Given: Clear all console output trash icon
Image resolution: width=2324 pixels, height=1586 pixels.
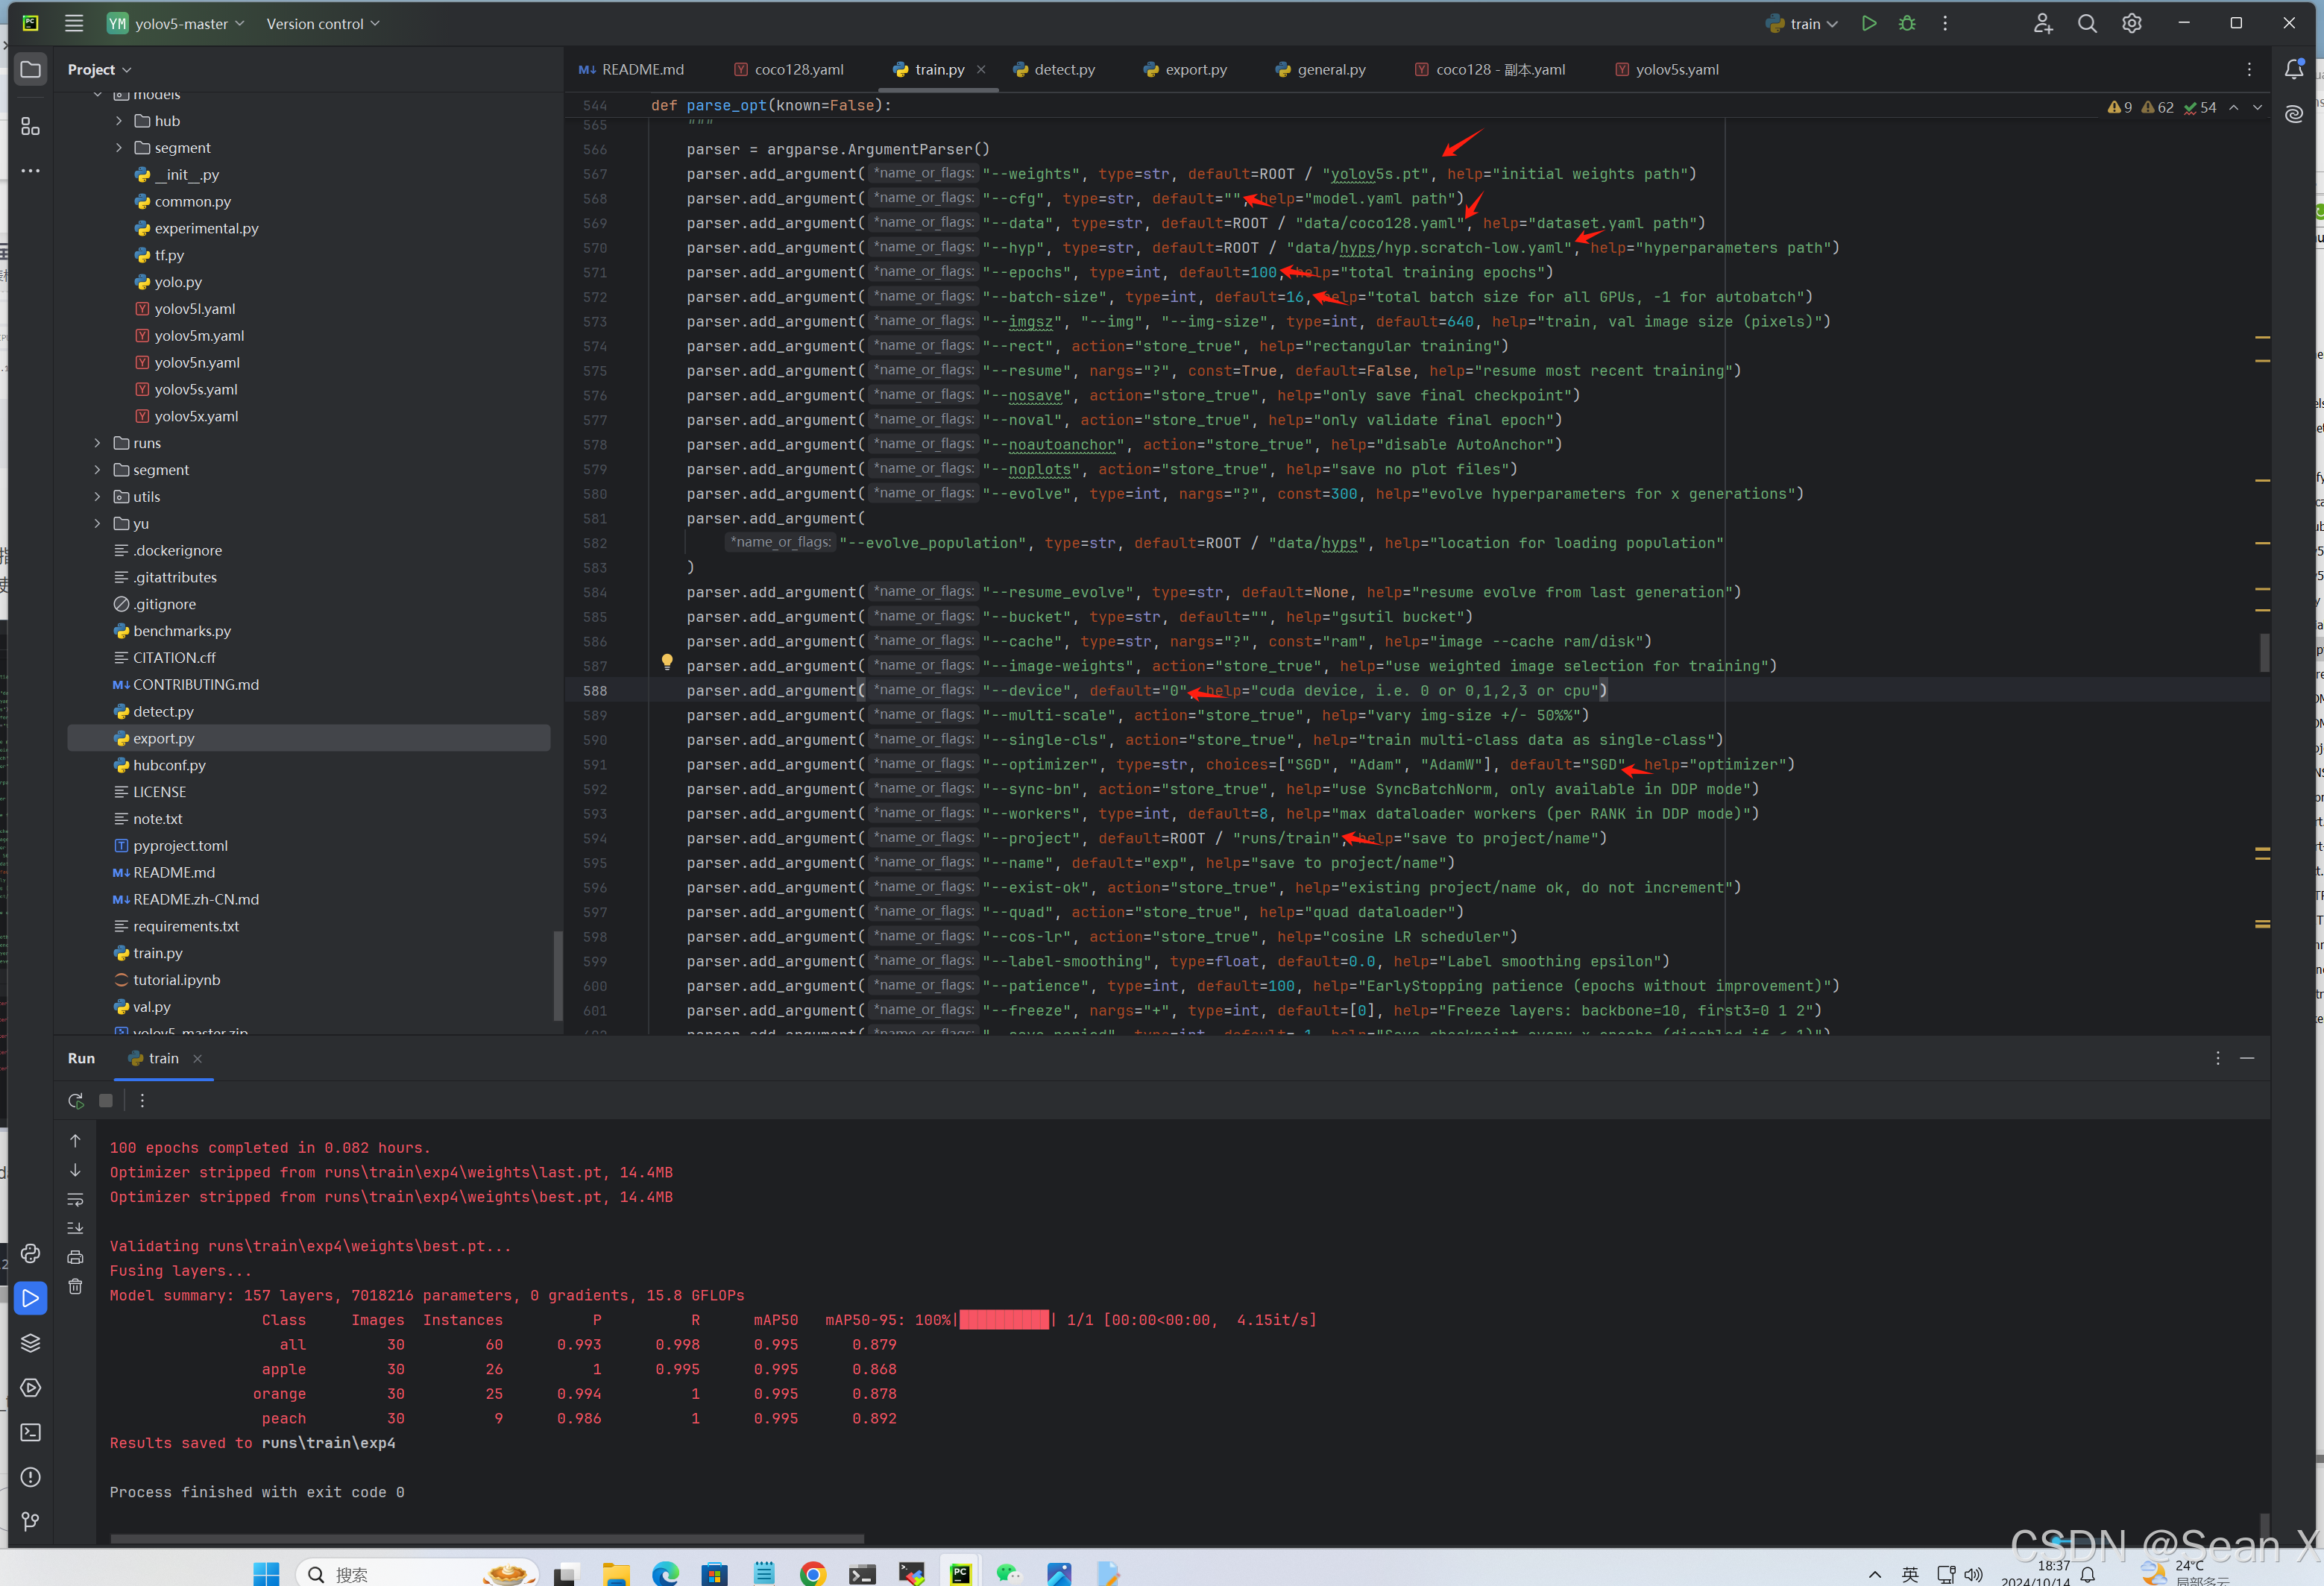Looking at the screenshot, I should click(75, 1286).
